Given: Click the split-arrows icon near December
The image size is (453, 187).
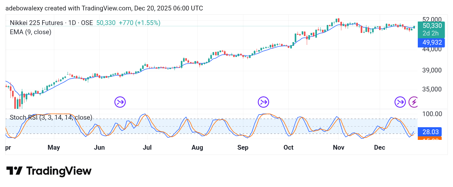Looking at the screenshot, I should point(400,102).
